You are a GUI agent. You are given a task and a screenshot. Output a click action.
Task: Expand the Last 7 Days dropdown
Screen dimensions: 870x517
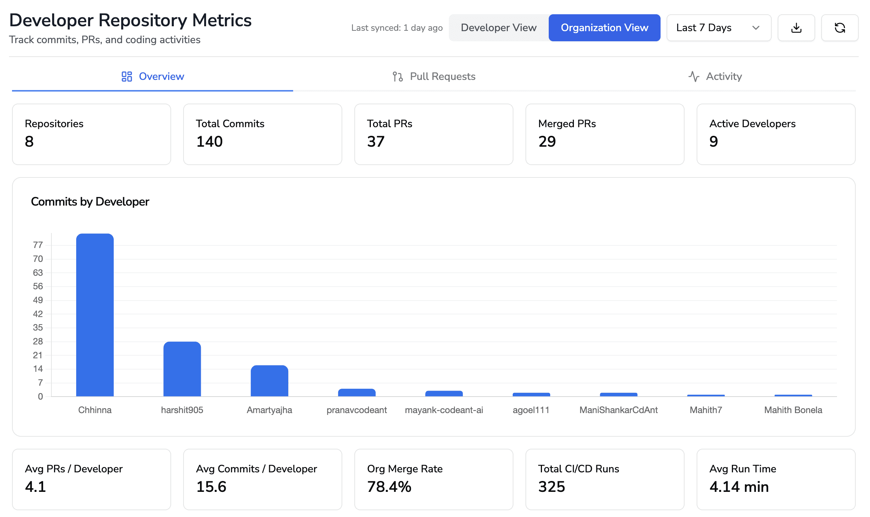pos(718,27)
